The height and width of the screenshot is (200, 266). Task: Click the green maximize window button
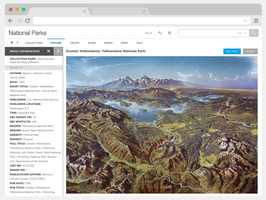coord(23,10)
